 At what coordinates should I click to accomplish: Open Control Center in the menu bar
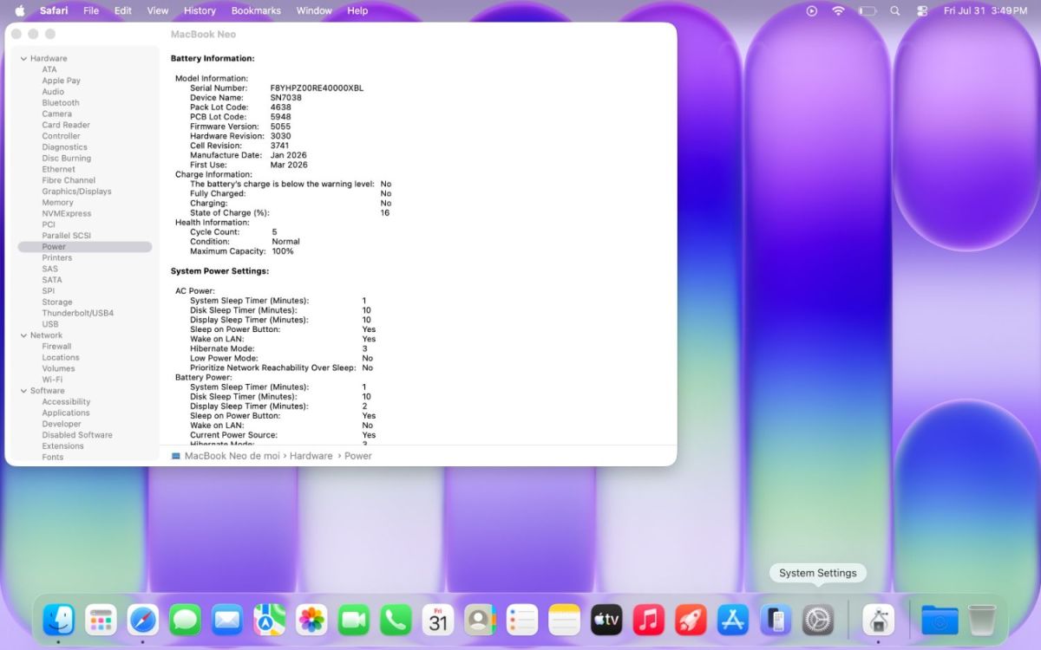(922, 10)
